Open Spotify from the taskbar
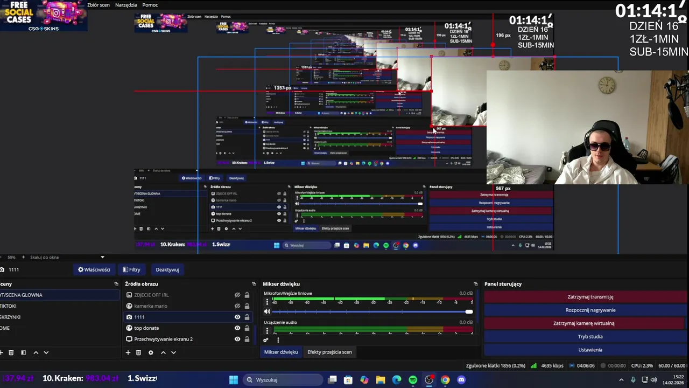This screenshot has height=388, width=689. [x=413, y=380]
